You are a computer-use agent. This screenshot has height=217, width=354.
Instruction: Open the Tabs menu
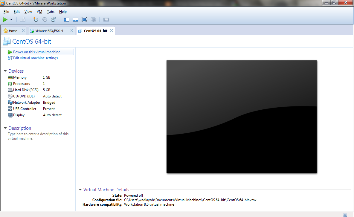[x=51, y=12]
